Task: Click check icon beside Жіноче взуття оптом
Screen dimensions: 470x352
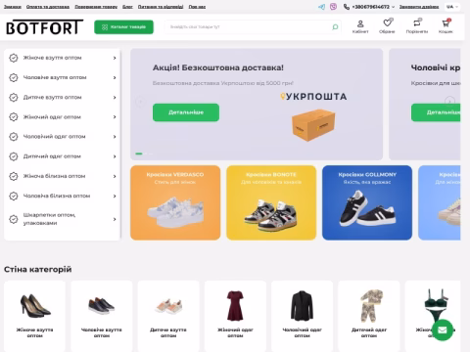Action: pos(14,58)
